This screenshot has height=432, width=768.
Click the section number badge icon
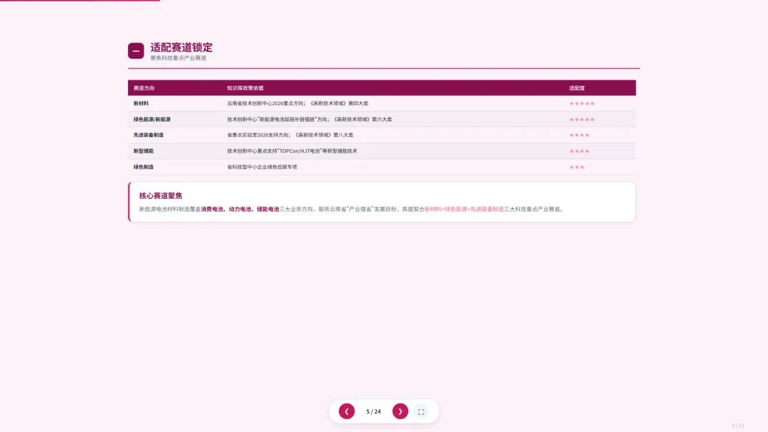pyautogui.click(x=136, y=51)
